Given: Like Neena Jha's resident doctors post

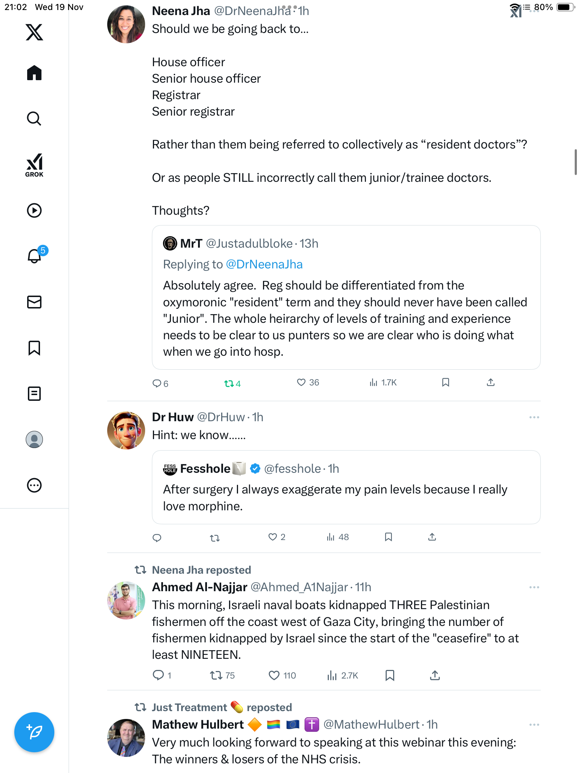Looking at the screenshot, I should [301, 383].
